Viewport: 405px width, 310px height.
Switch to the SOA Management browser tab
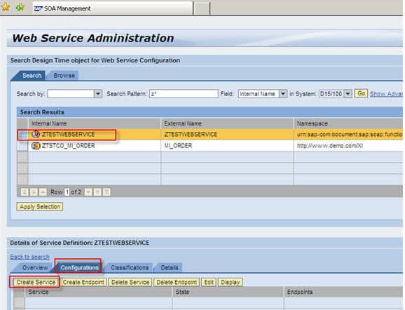pyautogui.click(x=113, y=8)
